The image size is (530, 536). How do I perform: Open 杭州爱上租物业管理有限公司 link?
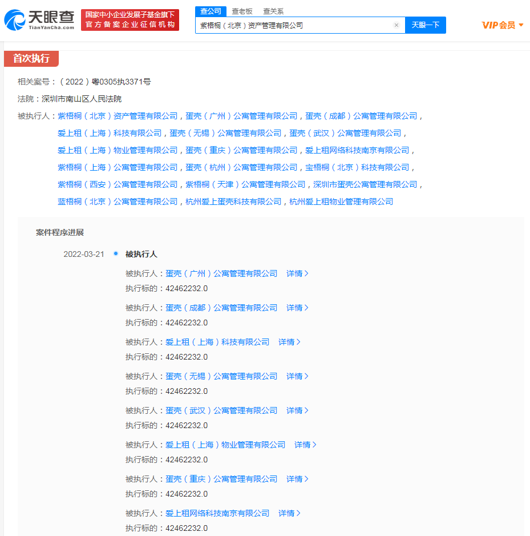click(x=341, y=201)
